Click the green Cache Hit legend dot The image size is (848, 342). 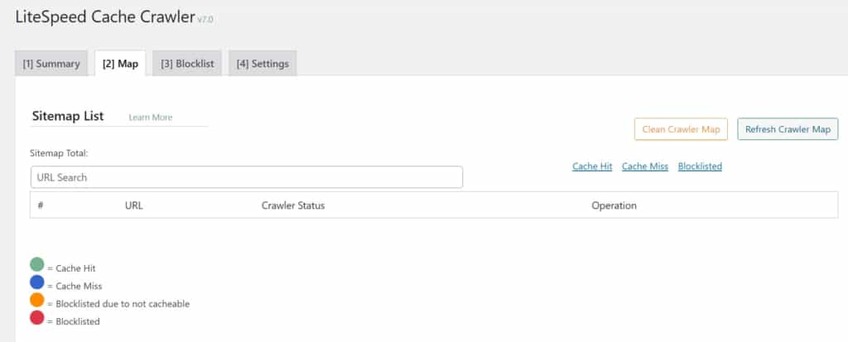click(36, 264)
